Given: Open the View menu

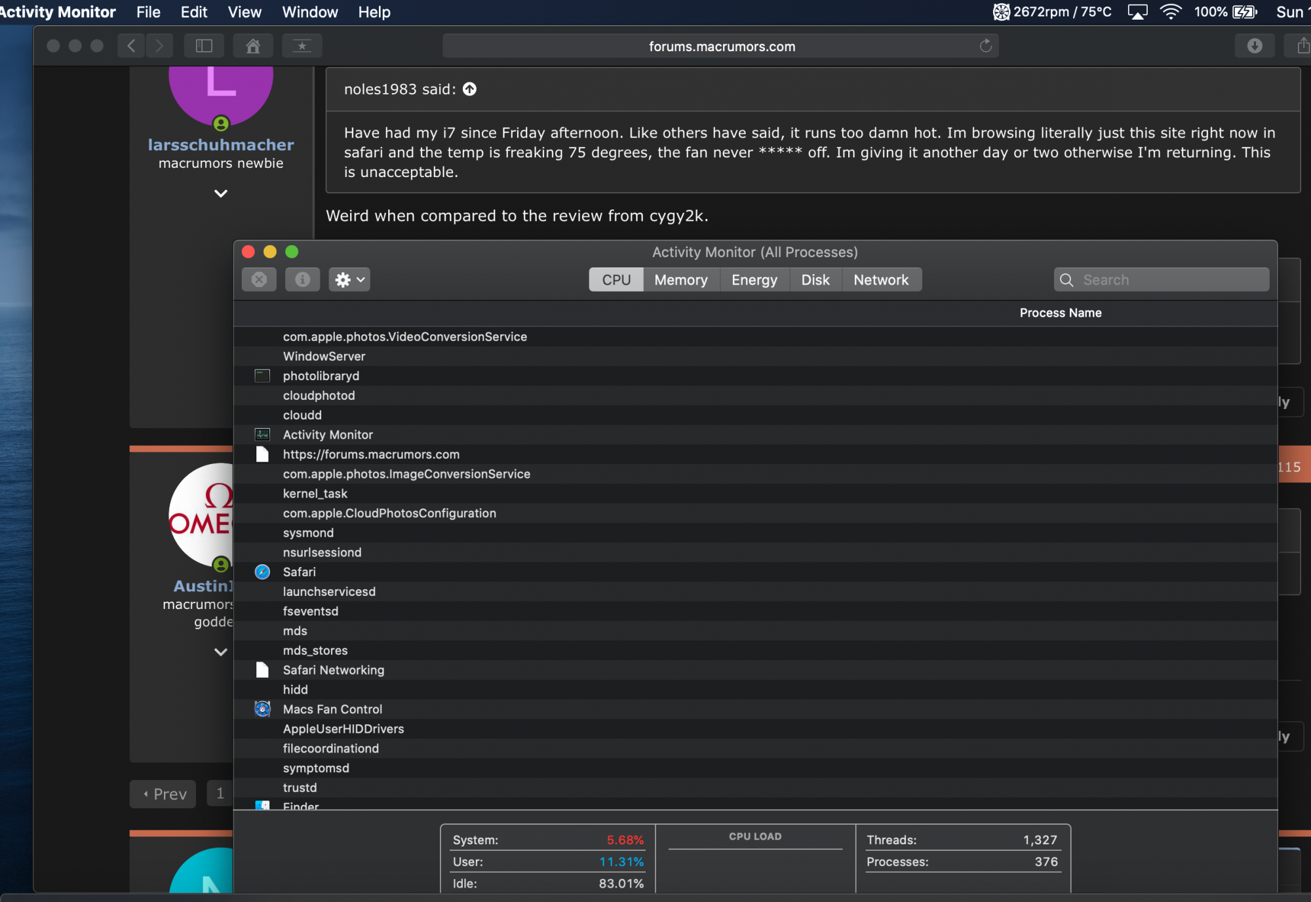Looking at the screenshot, I should (245, 12).
